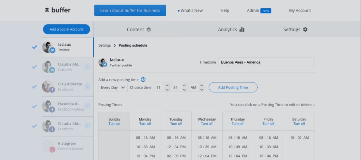Turn on Sunday posting
This screenshot has height=160, width=361.
click(114, 124)
